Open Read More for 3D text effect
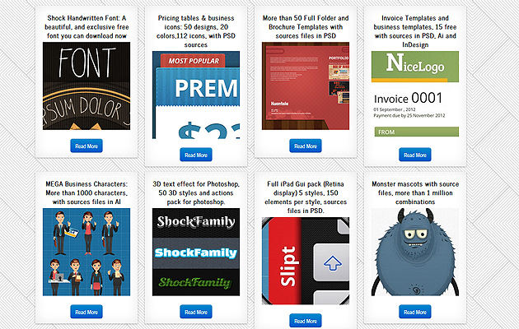519x329 pixels. [196, 312]
